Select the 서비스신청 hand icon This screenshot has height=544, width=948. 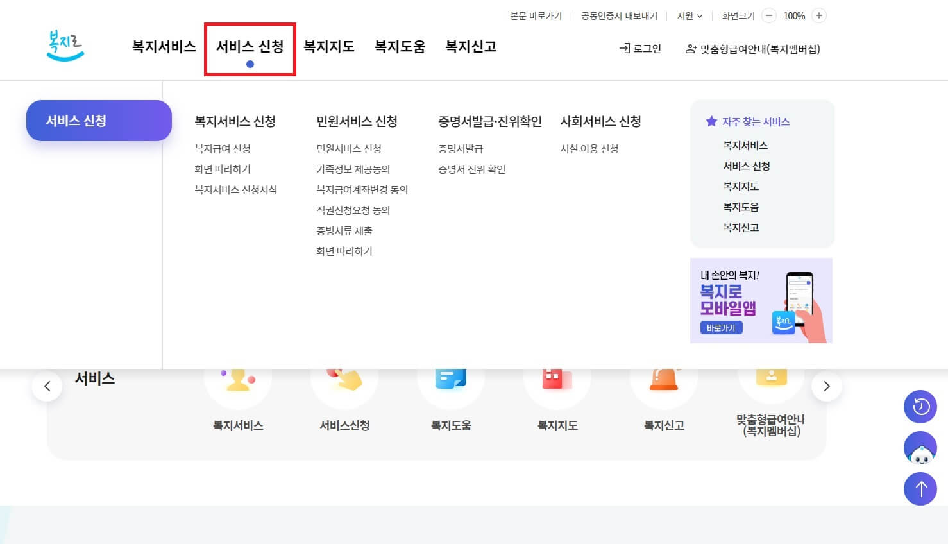(344, 385)
